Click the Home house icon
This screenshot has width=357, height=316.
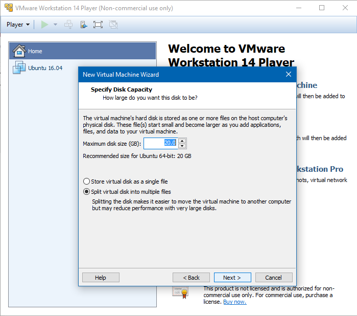point(19,51)
